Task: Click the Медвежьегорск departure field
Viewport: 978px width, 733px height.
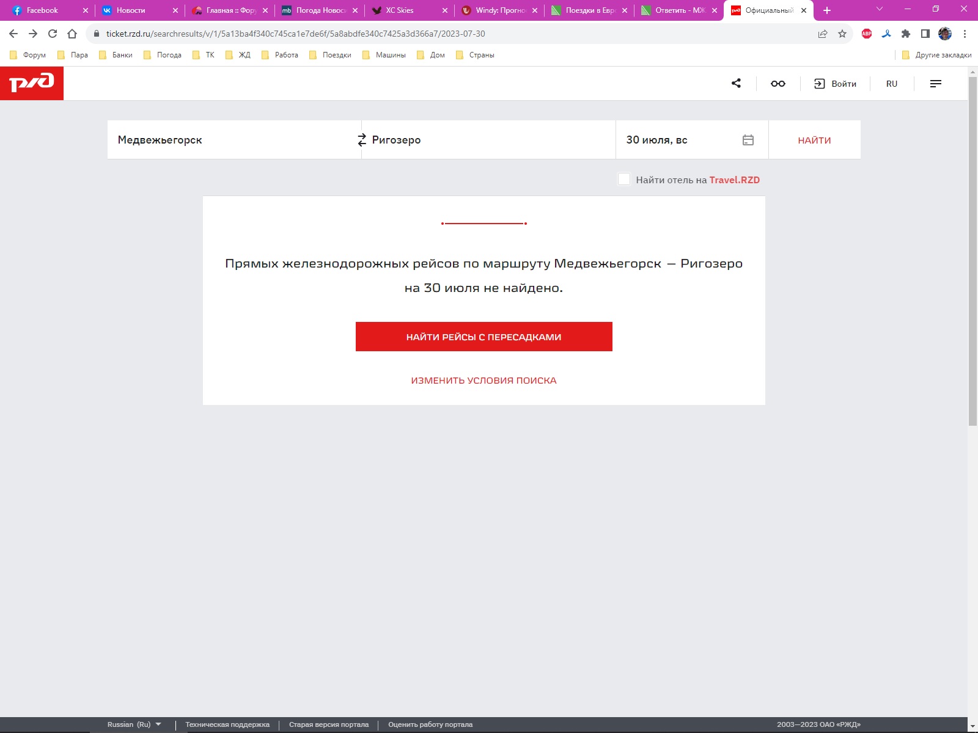Action: [x=232, y=140]
